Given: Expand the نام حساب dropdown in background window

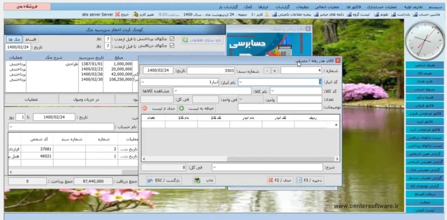Looking at the screenshot, I should 11,127.
